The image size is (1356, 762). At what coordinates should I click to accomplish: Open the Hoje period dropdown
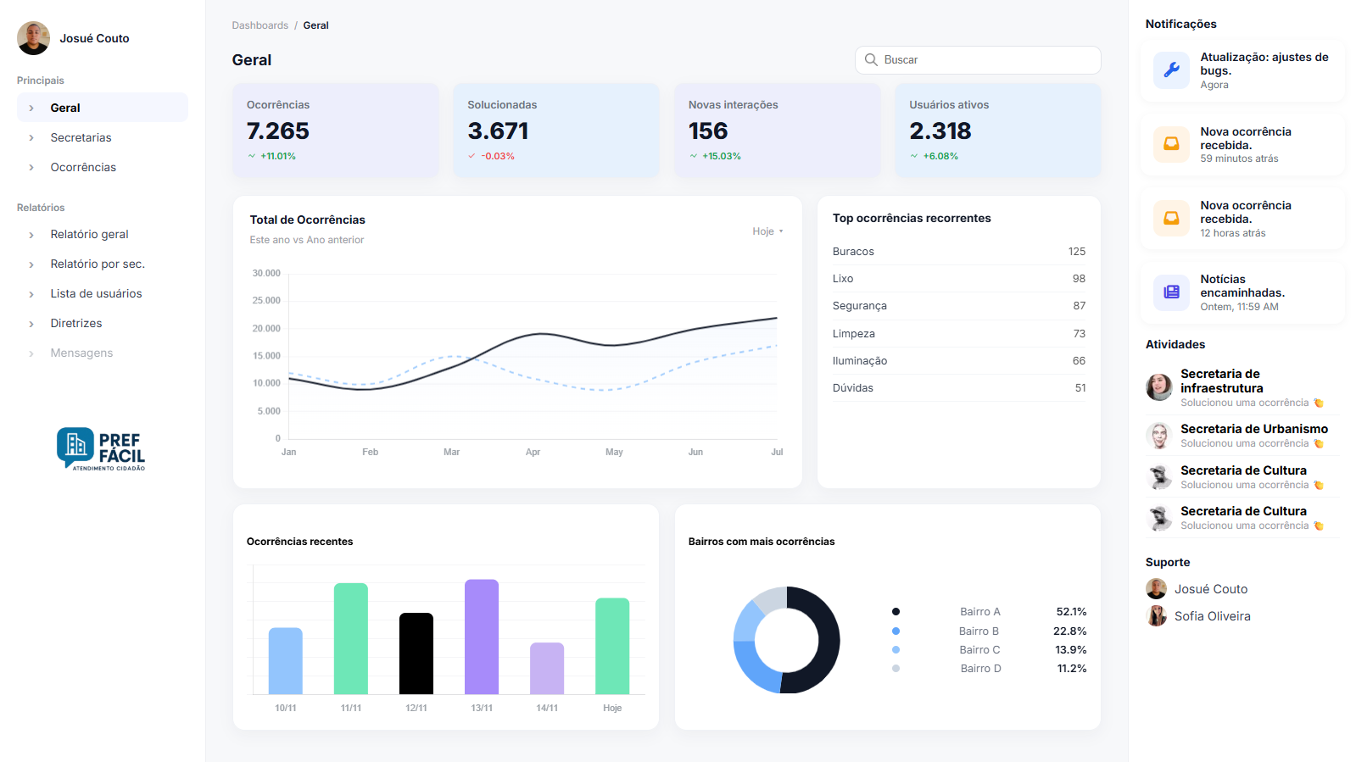767,231
